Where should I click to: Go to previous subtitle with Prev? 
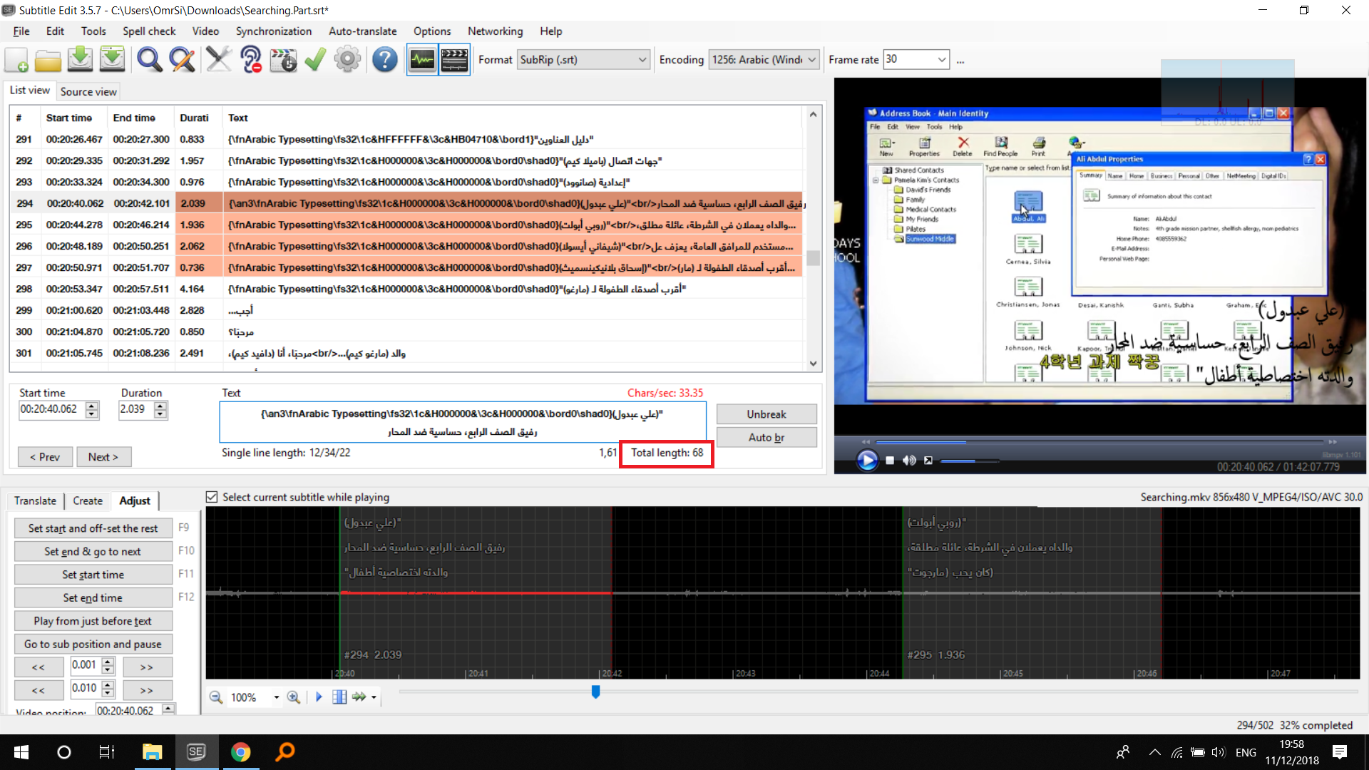click(45, 457)
